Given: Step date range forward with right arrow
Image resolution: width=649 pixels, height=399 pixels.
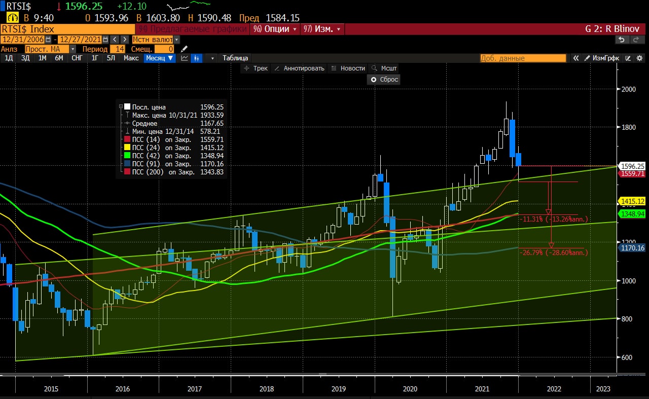Looking at the screenshot, I should (125, 39).
